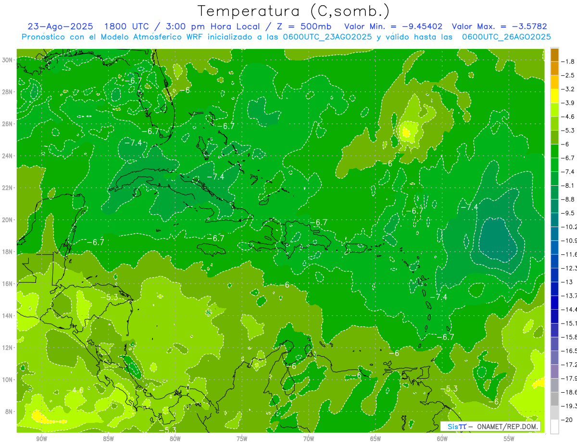Screen dimensions: 577x445
Task: Click the blue color-scale segment between -11.6 and -12.3
Action: [554, 261]
